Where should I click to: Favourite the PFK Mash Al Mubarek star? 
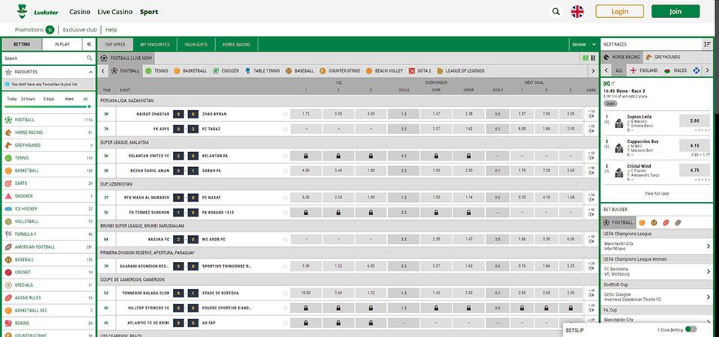pyautogui.click(x=285, y=198)
